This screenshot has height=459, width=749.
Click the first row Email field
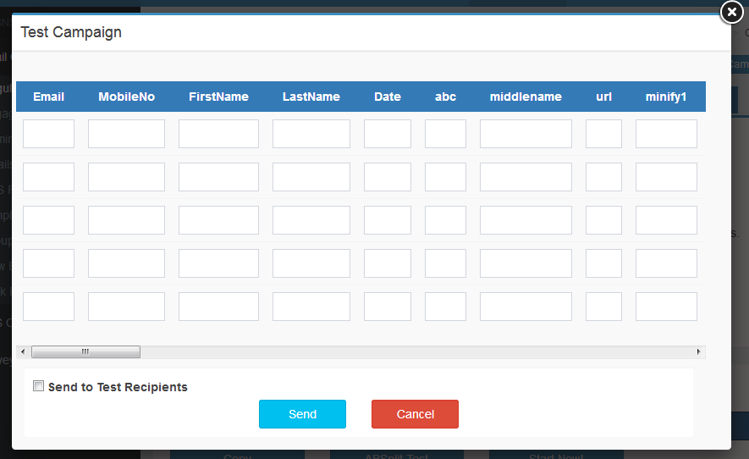(48, 134)
